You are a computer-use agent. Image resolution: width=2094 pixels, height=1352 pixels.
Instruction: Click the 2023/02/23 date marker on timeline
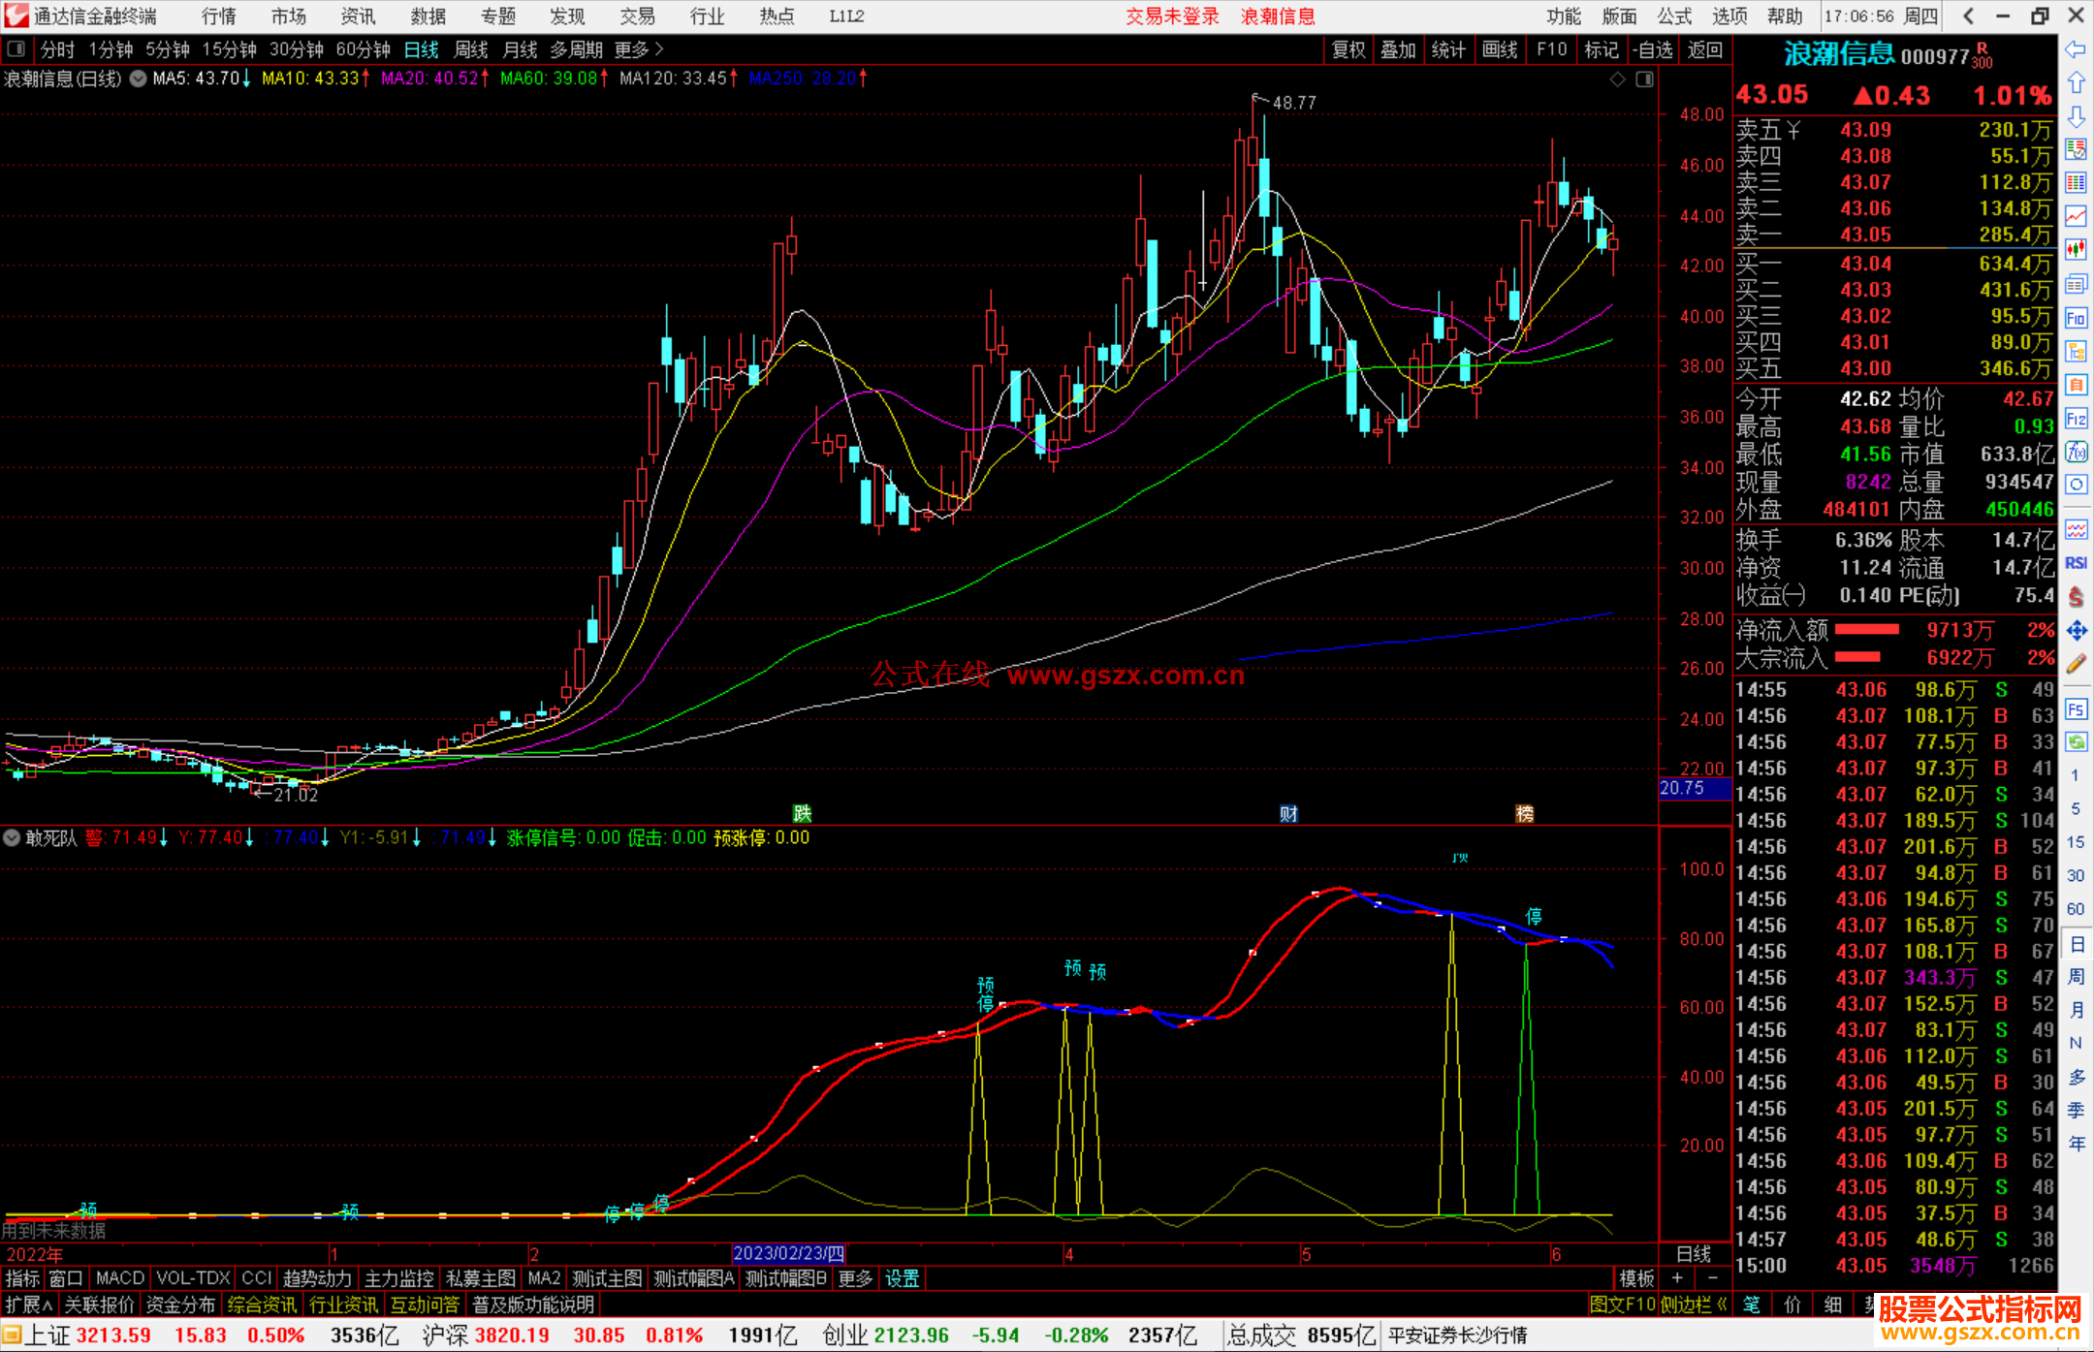click(788, 1253)
